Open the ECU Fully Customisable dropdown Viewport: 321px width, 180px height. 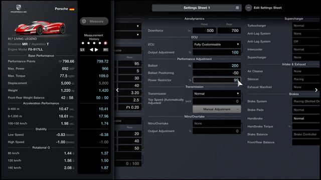click(217, 44)
